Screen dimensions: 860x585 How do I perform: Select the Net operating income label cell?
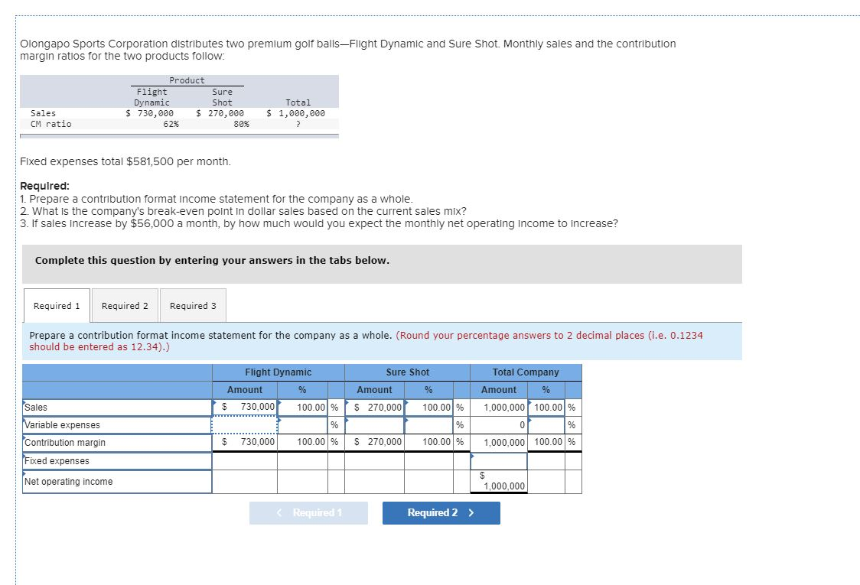(x=117, y=481)
